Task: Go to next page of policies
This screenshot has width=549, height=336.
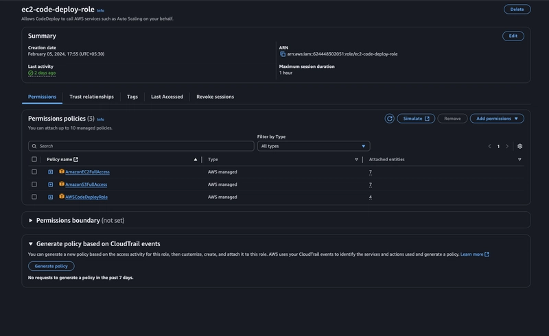Action: [x=507, y=146]
